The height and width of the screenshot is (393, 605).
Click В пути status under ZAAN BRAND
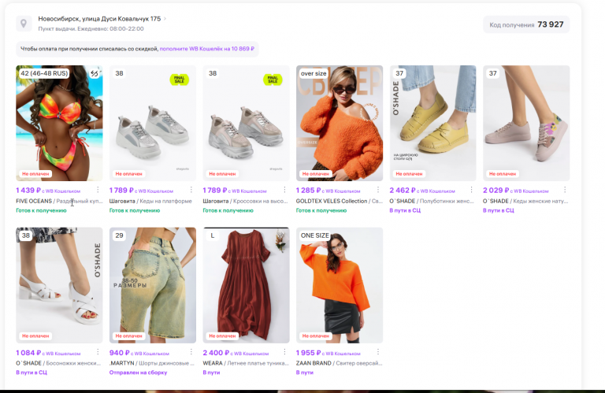[305, 373]
